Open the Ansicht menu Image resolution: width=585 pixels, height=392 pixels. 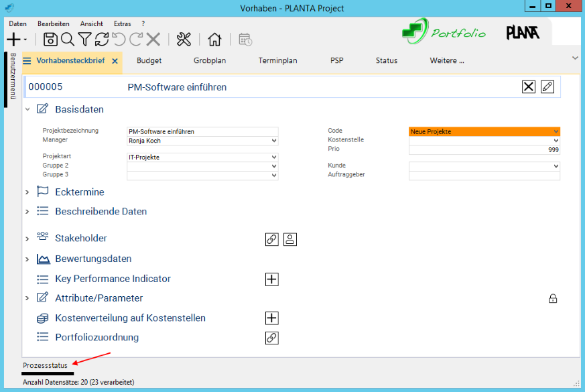pos(91,23)
